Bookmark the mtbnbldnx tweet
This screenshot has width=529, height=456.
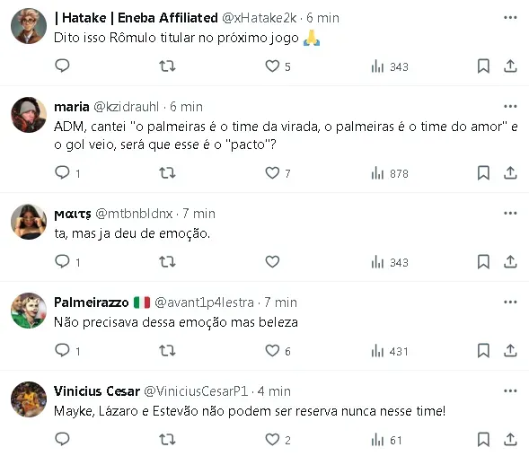(483, 262)
